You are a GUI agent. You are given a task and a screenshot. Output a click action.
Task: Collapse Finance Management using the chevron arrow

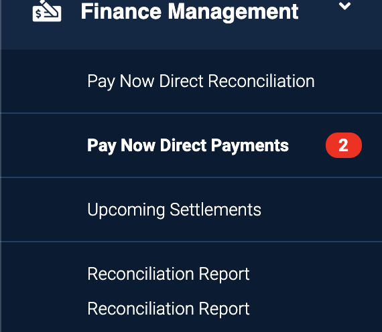tap(344, 6)
